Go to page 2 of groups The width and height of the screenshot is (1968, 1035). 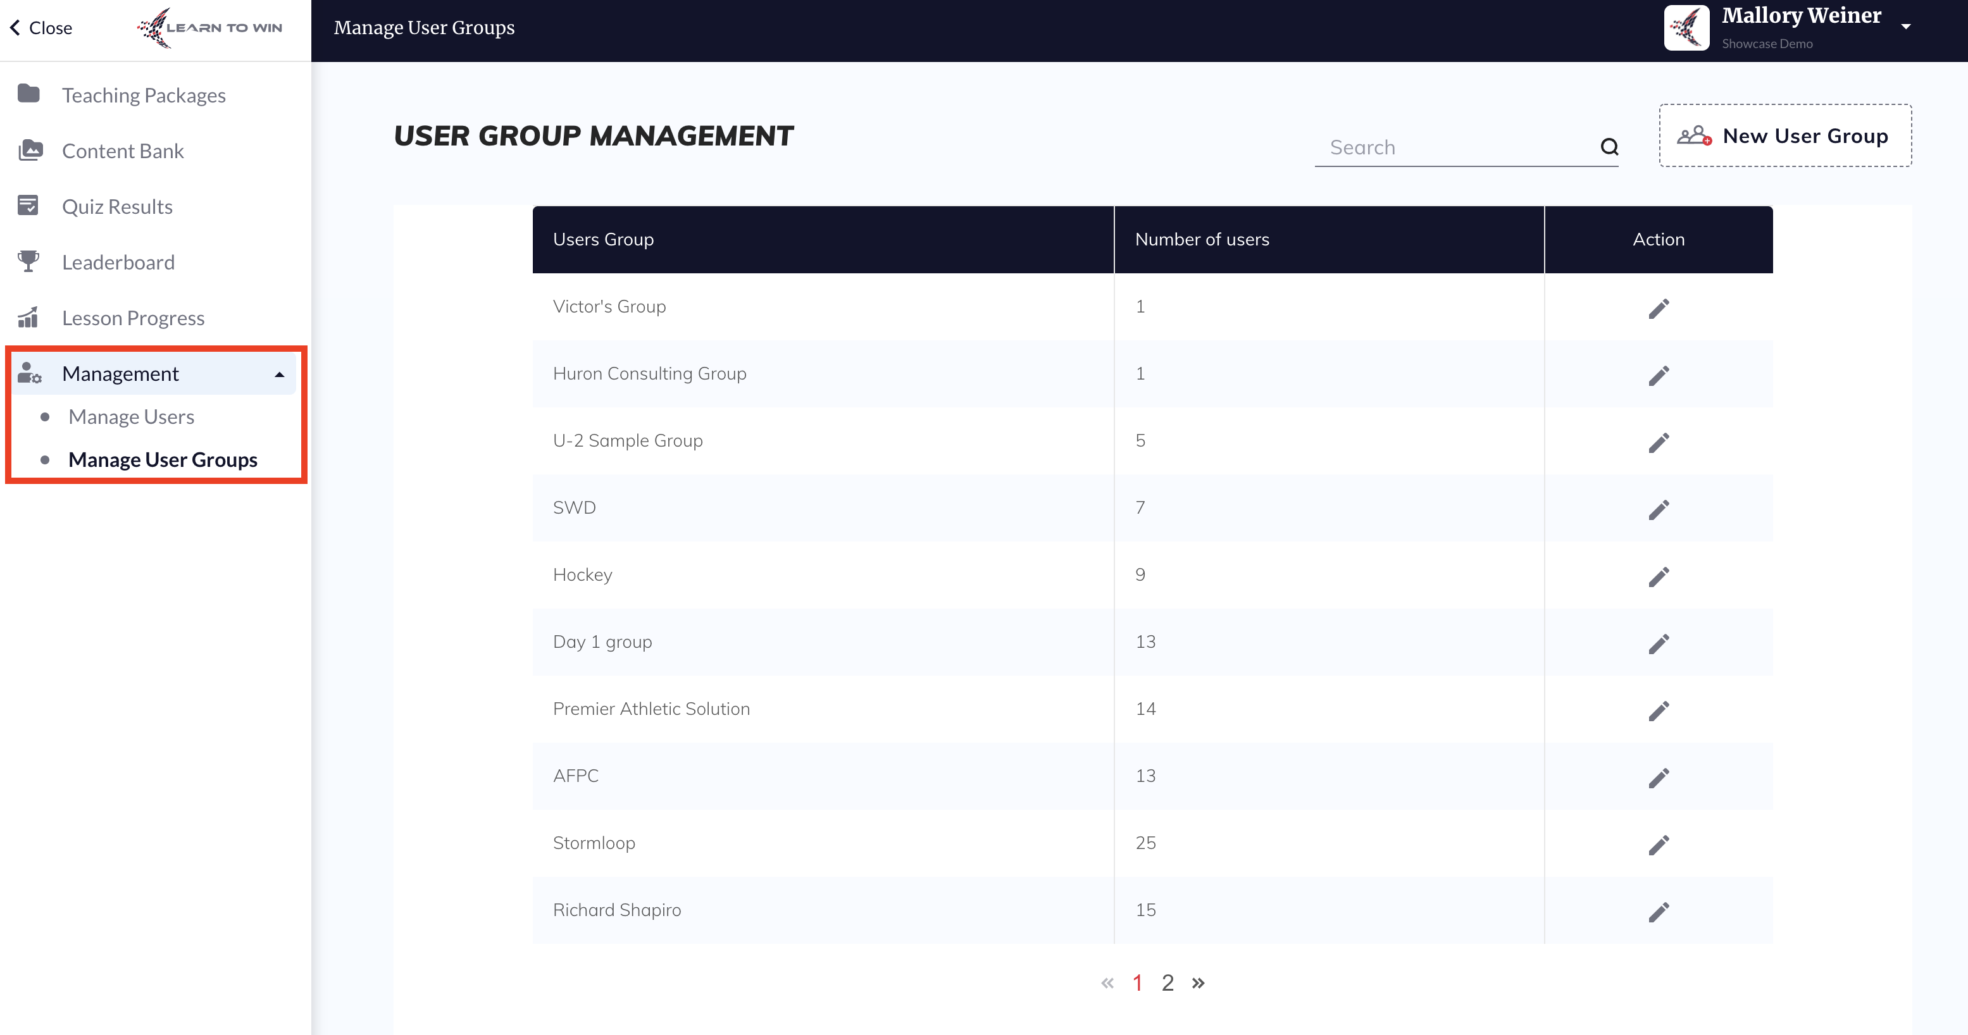click(1168, 983)
